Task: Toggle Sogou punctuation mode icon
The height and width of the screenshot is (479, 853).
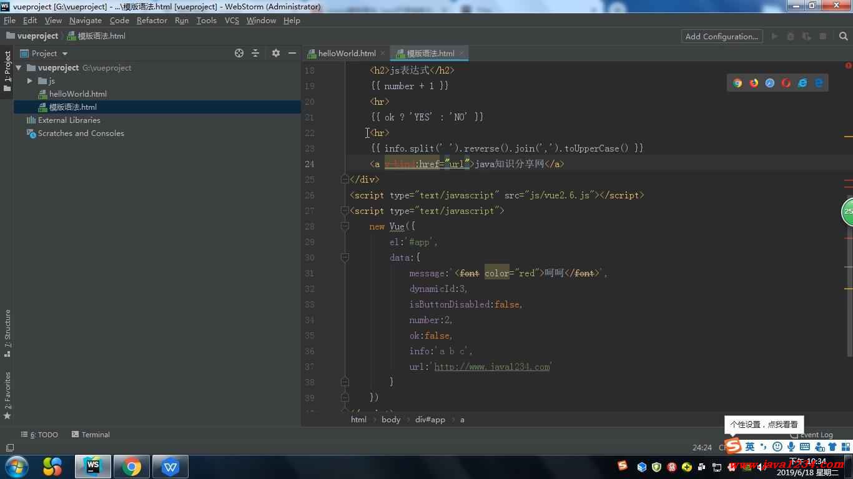Action: click(x=764, y=447)
